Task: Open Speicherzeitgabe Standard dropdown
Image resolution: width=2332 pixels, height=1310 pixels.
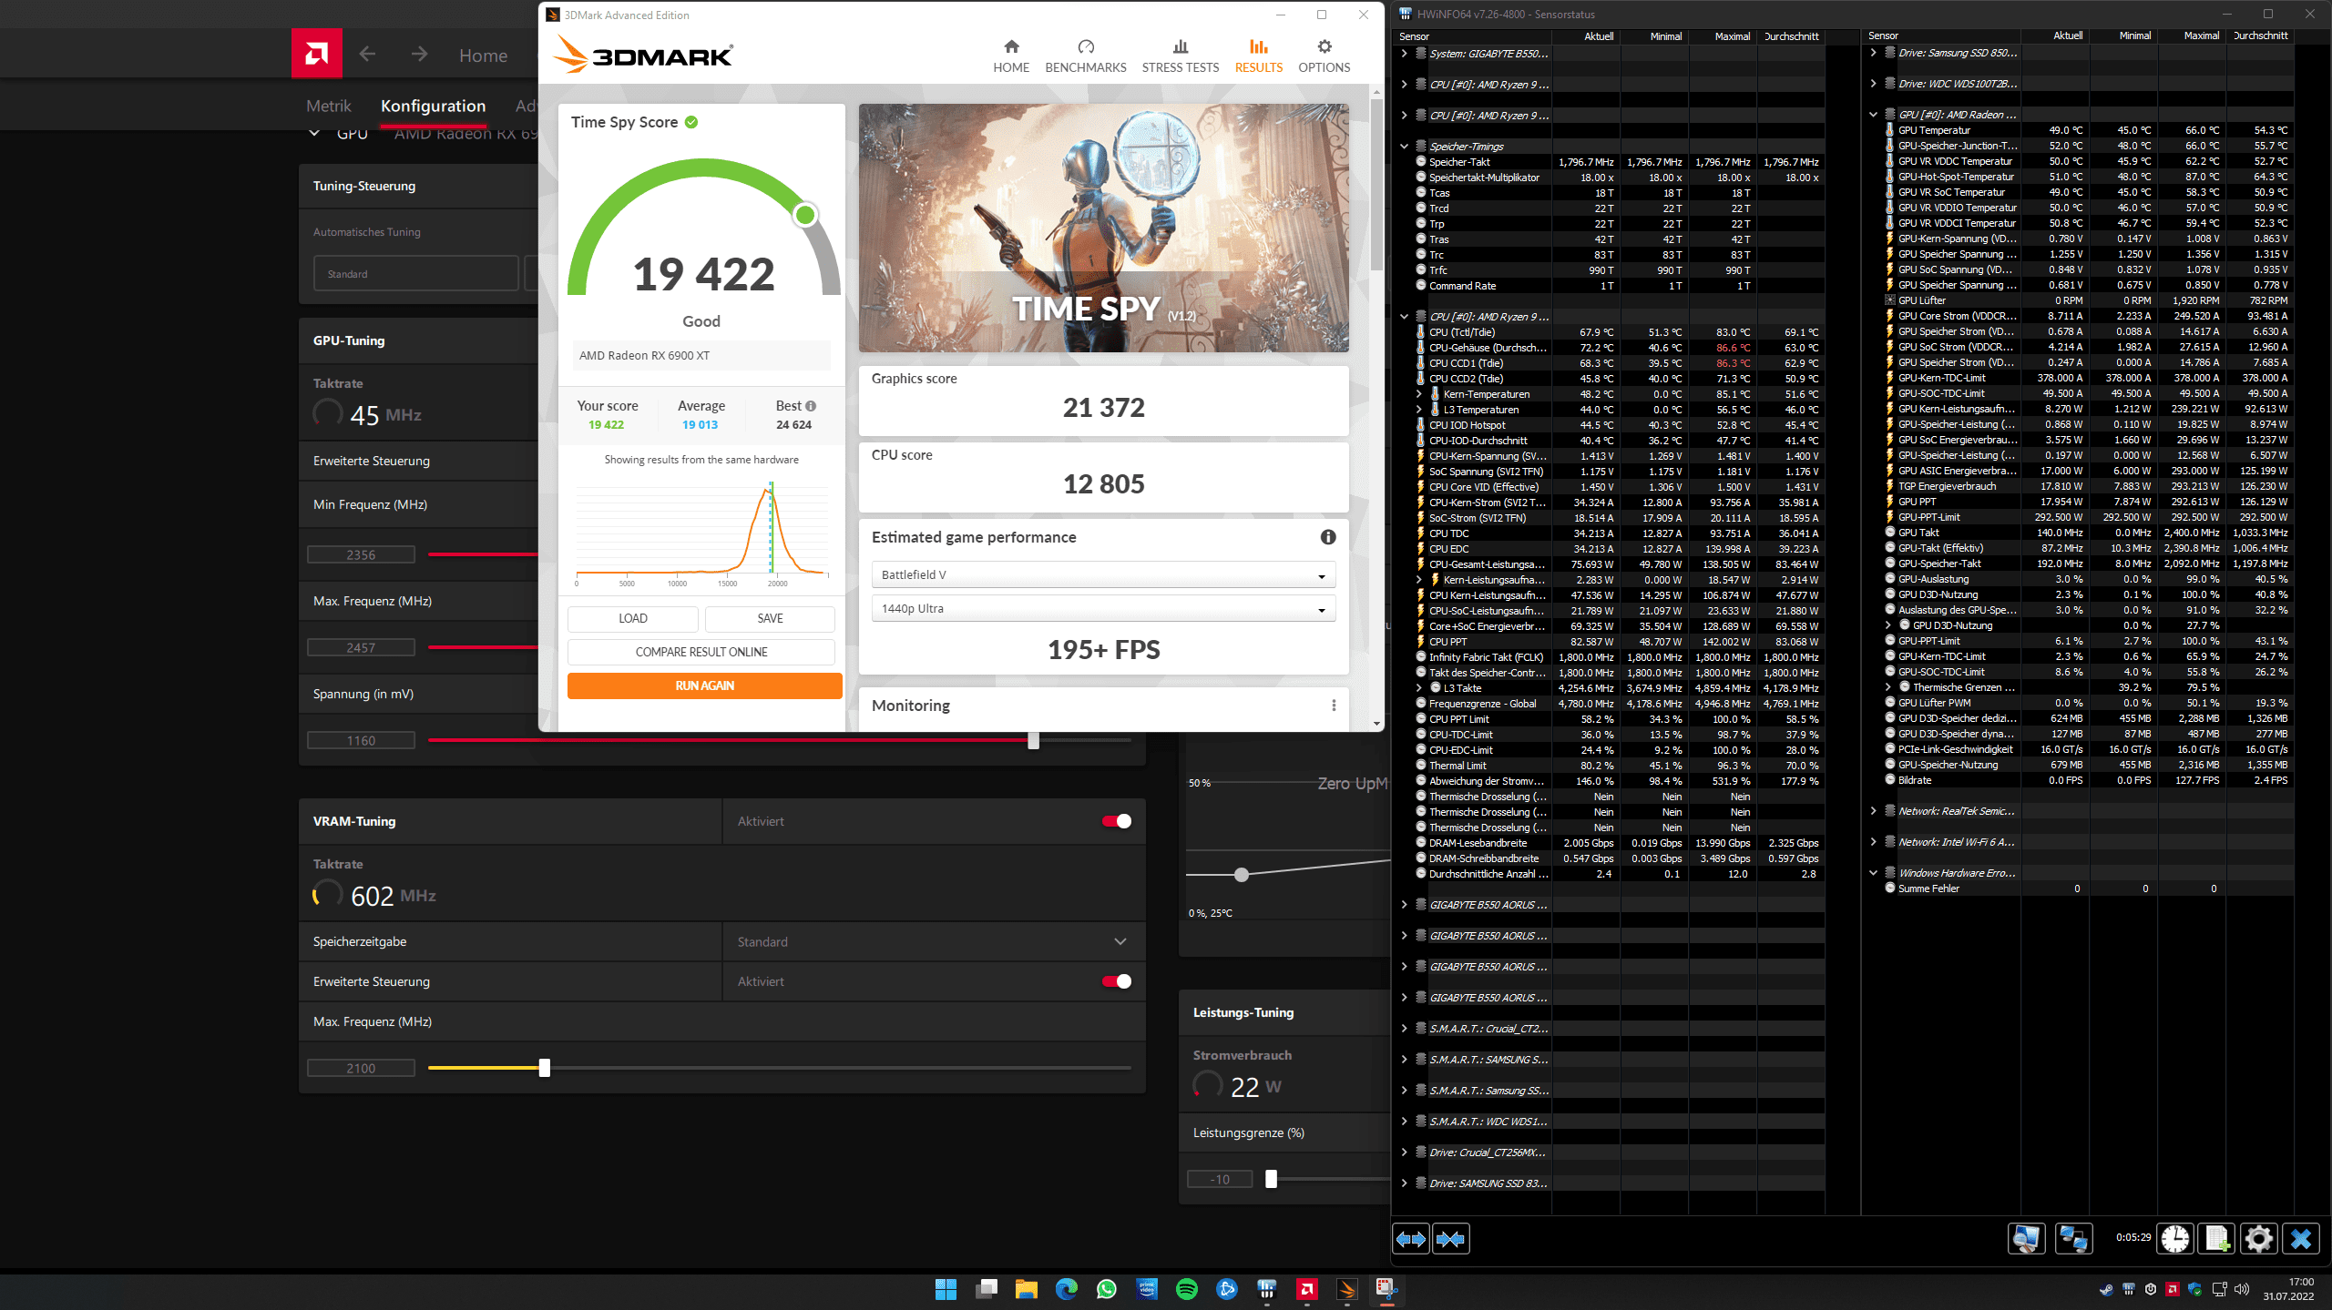Action: click(934, 941)
